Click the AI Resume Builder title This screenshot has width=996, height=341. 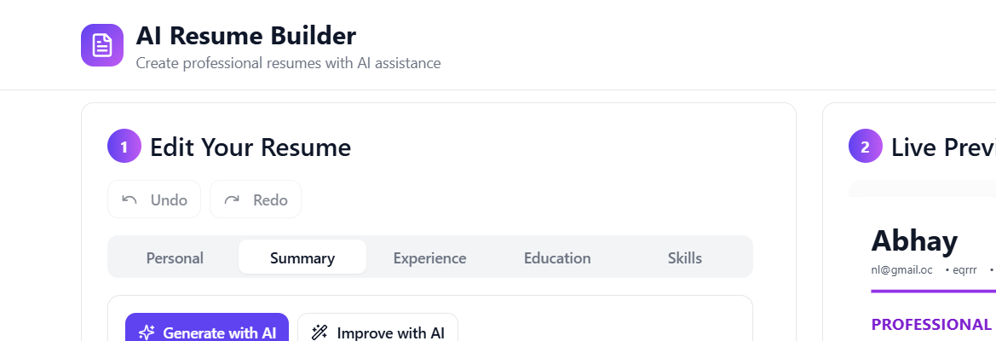pyautogui.click(x=246, y=36)
